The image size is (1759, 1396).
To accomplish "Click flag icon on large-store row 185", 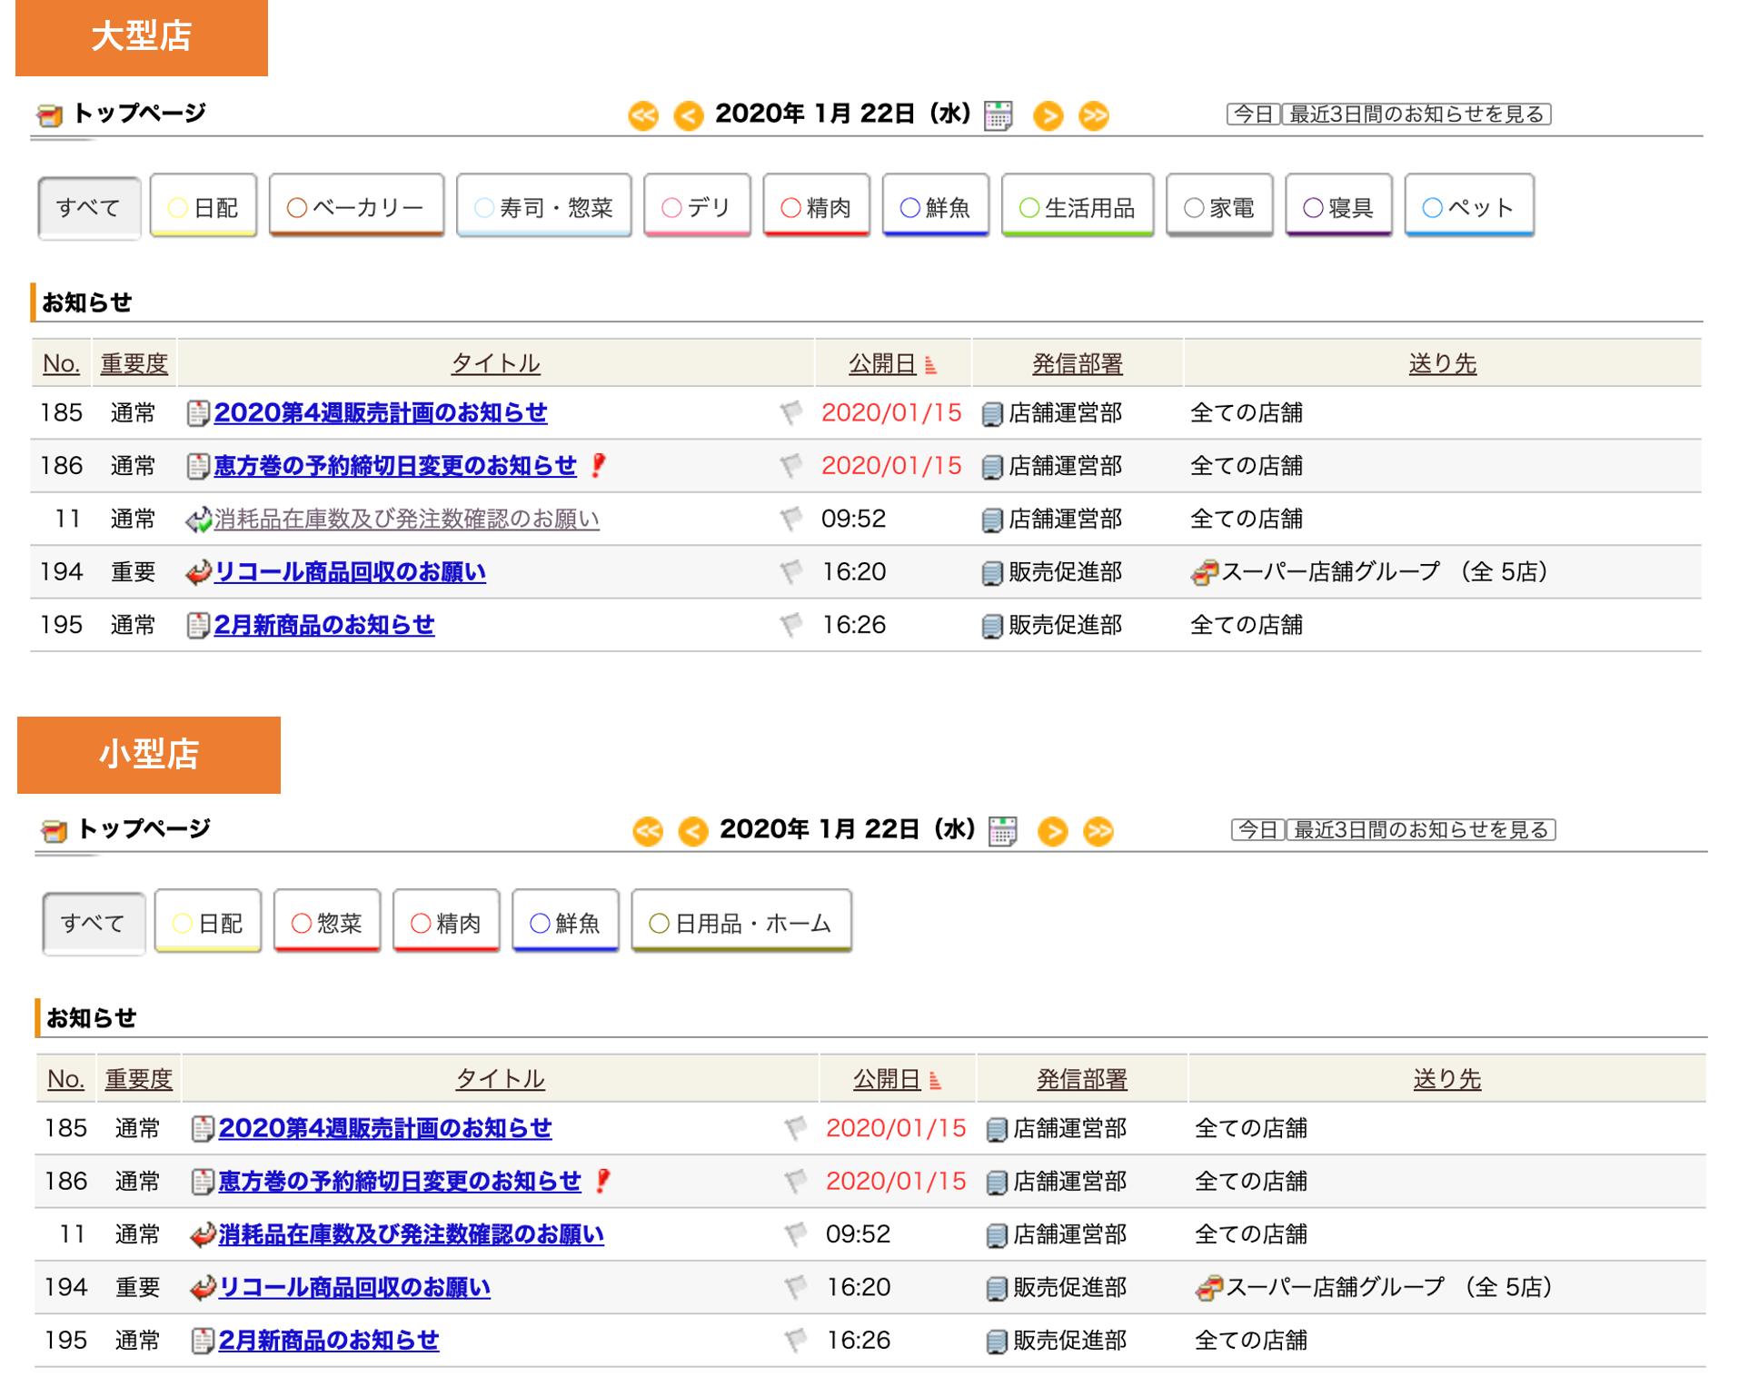I will point(791,413).
